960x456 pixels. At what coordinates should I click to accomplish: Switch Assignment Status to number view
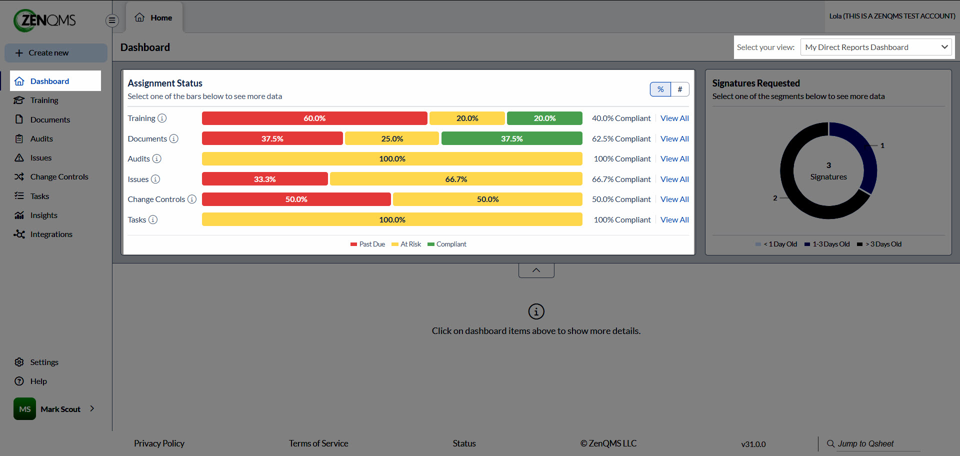click(680, 89)
